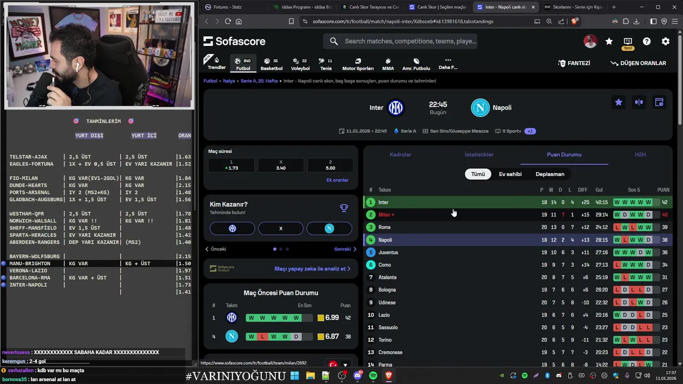Click İtalya breadcrumb link
683x384 pixels.
pos(229,81)
